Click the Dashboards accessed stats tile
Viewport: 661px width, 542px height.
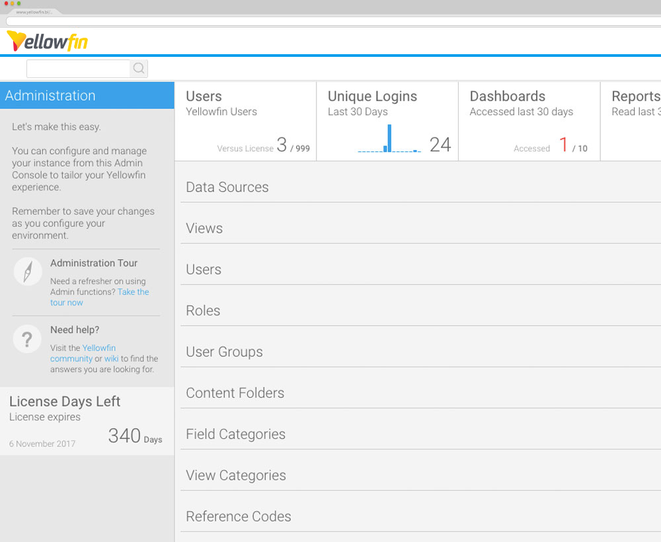[x=528, y=121]
